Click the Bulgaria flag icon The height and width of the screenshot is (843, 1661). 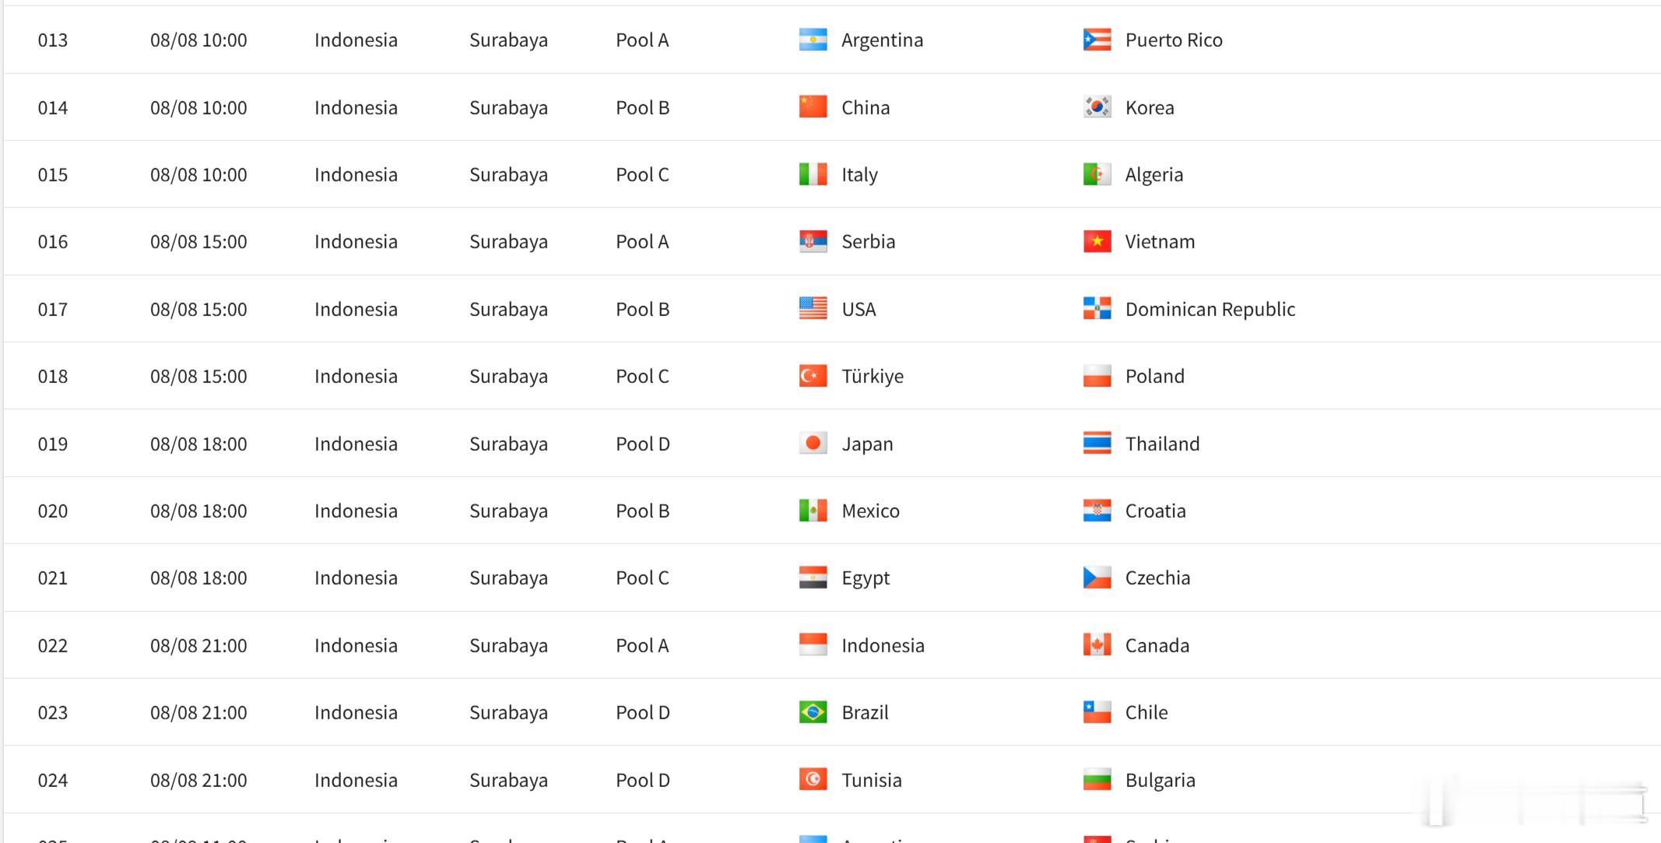click(1097, 780)
